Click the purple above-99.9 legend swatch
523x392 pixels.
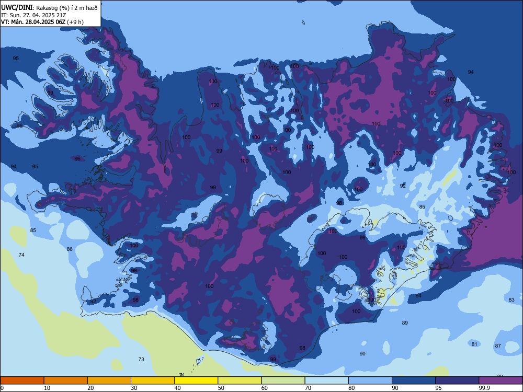click(501, 381)
